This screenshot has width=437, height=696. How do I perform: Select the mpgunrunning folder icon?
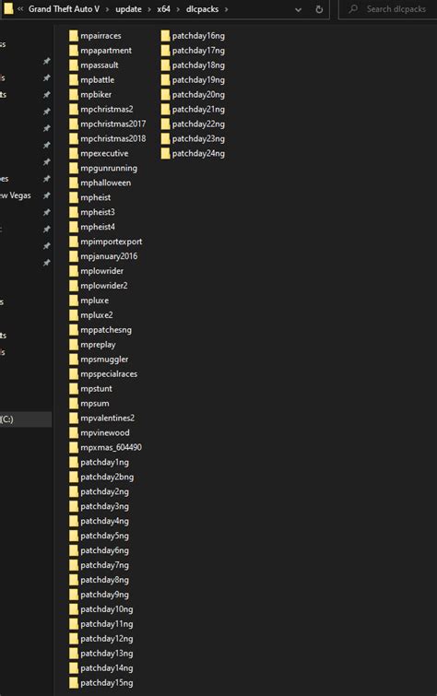click(74, 168)
